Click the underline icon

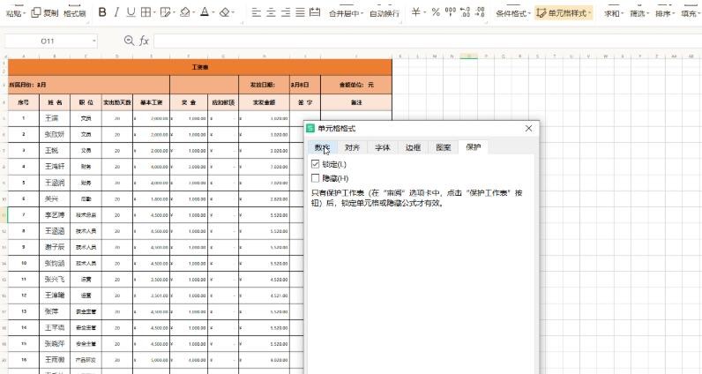(131, 13)
